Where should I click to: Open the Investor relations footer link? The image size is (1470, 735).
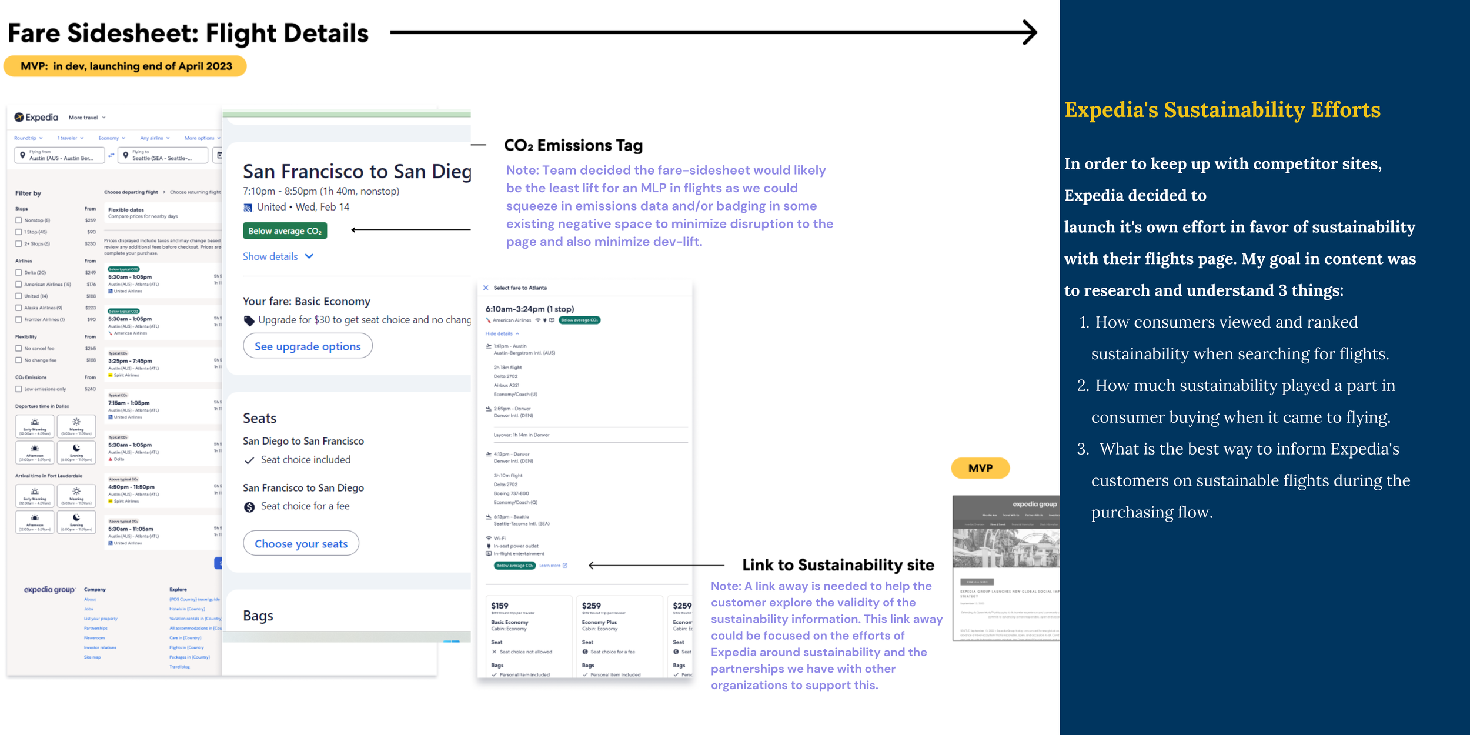pyautogui.click(x=101, y=648)
